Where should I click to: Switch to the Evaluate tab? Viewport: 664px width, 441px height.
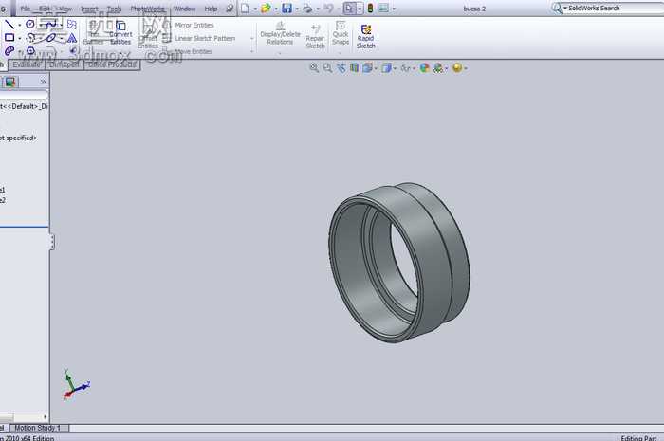pos(27,64)
